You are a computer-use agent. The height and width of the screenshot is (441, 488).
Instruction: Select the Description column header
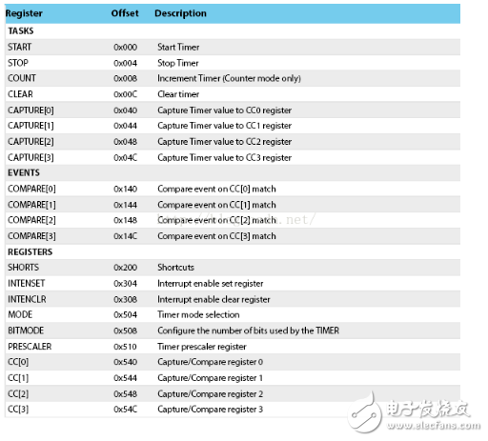click(180, 13)
